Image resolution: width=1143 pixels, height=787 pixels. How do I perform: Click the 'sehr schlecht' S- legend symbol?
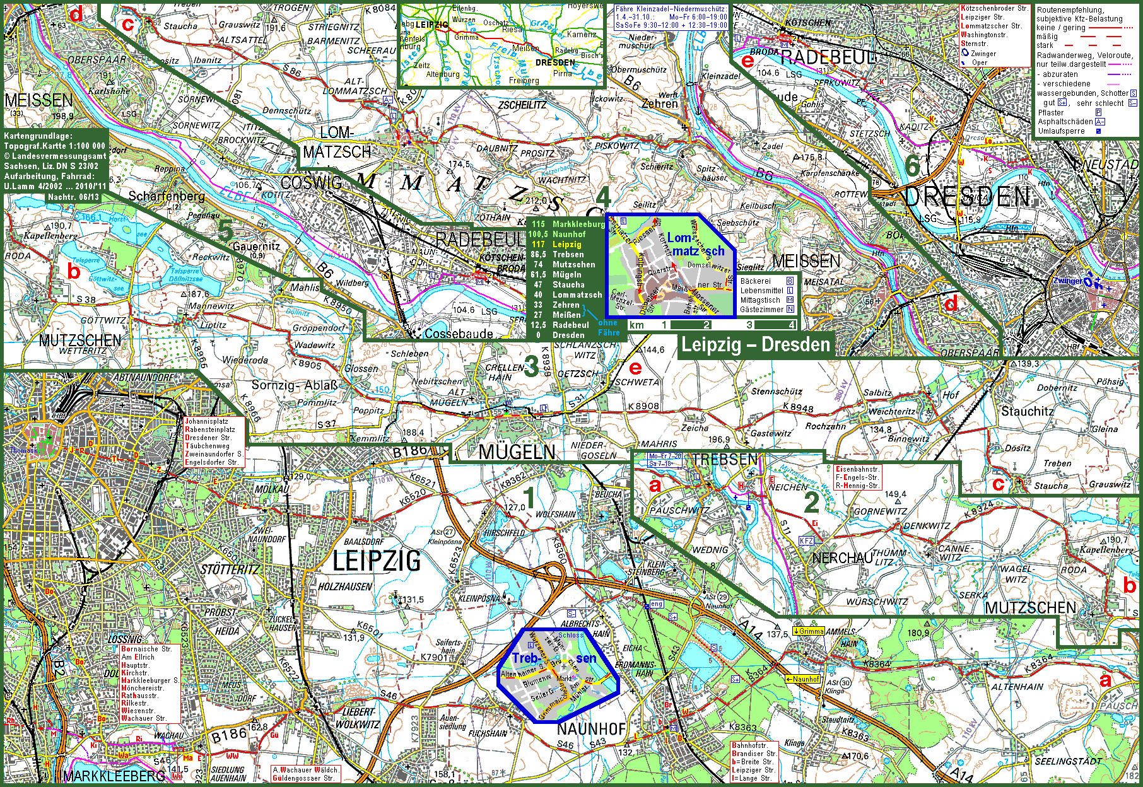[1132, 103]
